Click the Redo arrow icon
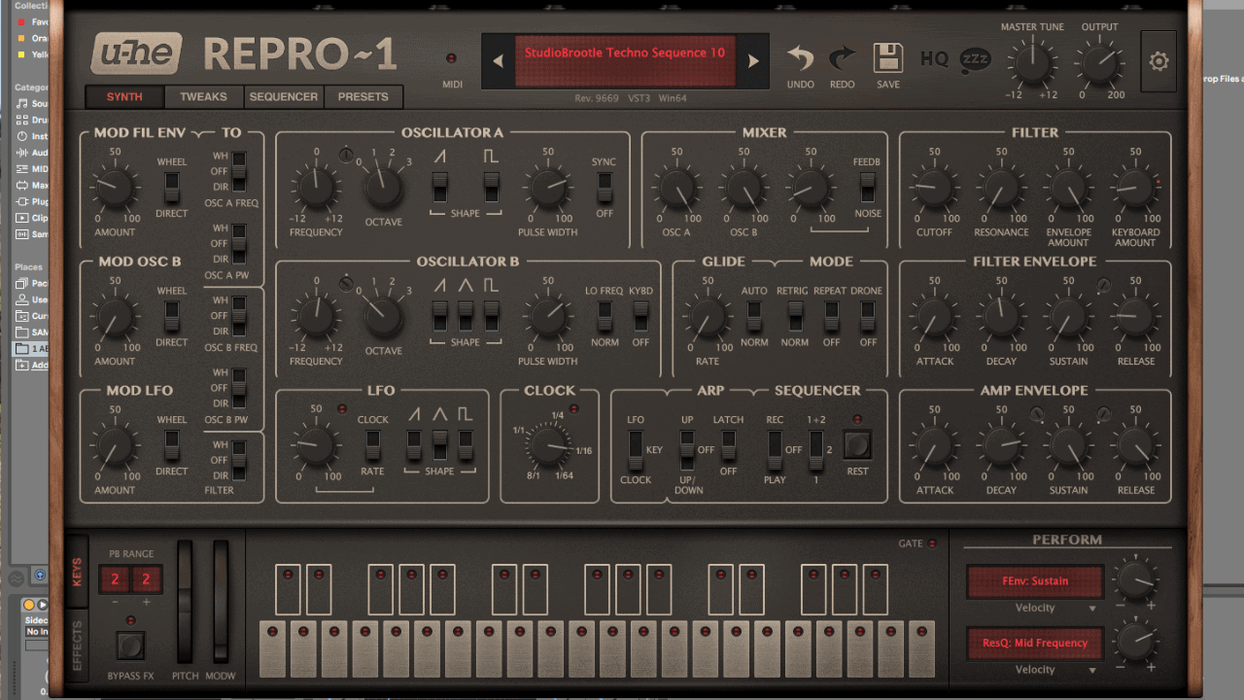Viewport: 1244px width, 700px height. (x=842, y=59)
